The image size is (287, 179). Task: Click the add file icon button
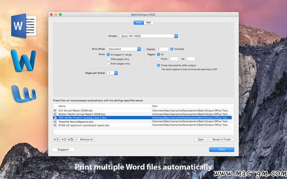pyautogui.click(x=64, y=139)
